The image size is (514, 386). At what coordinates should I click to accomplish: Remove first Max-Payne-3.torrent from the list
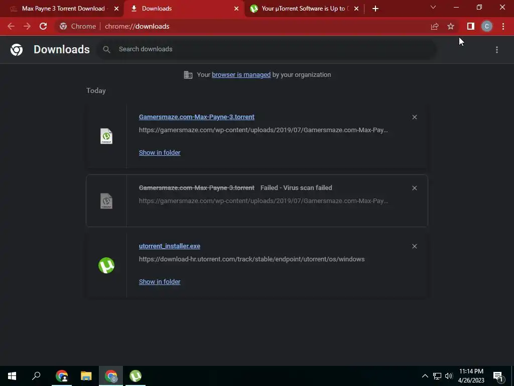pos(414,117)
